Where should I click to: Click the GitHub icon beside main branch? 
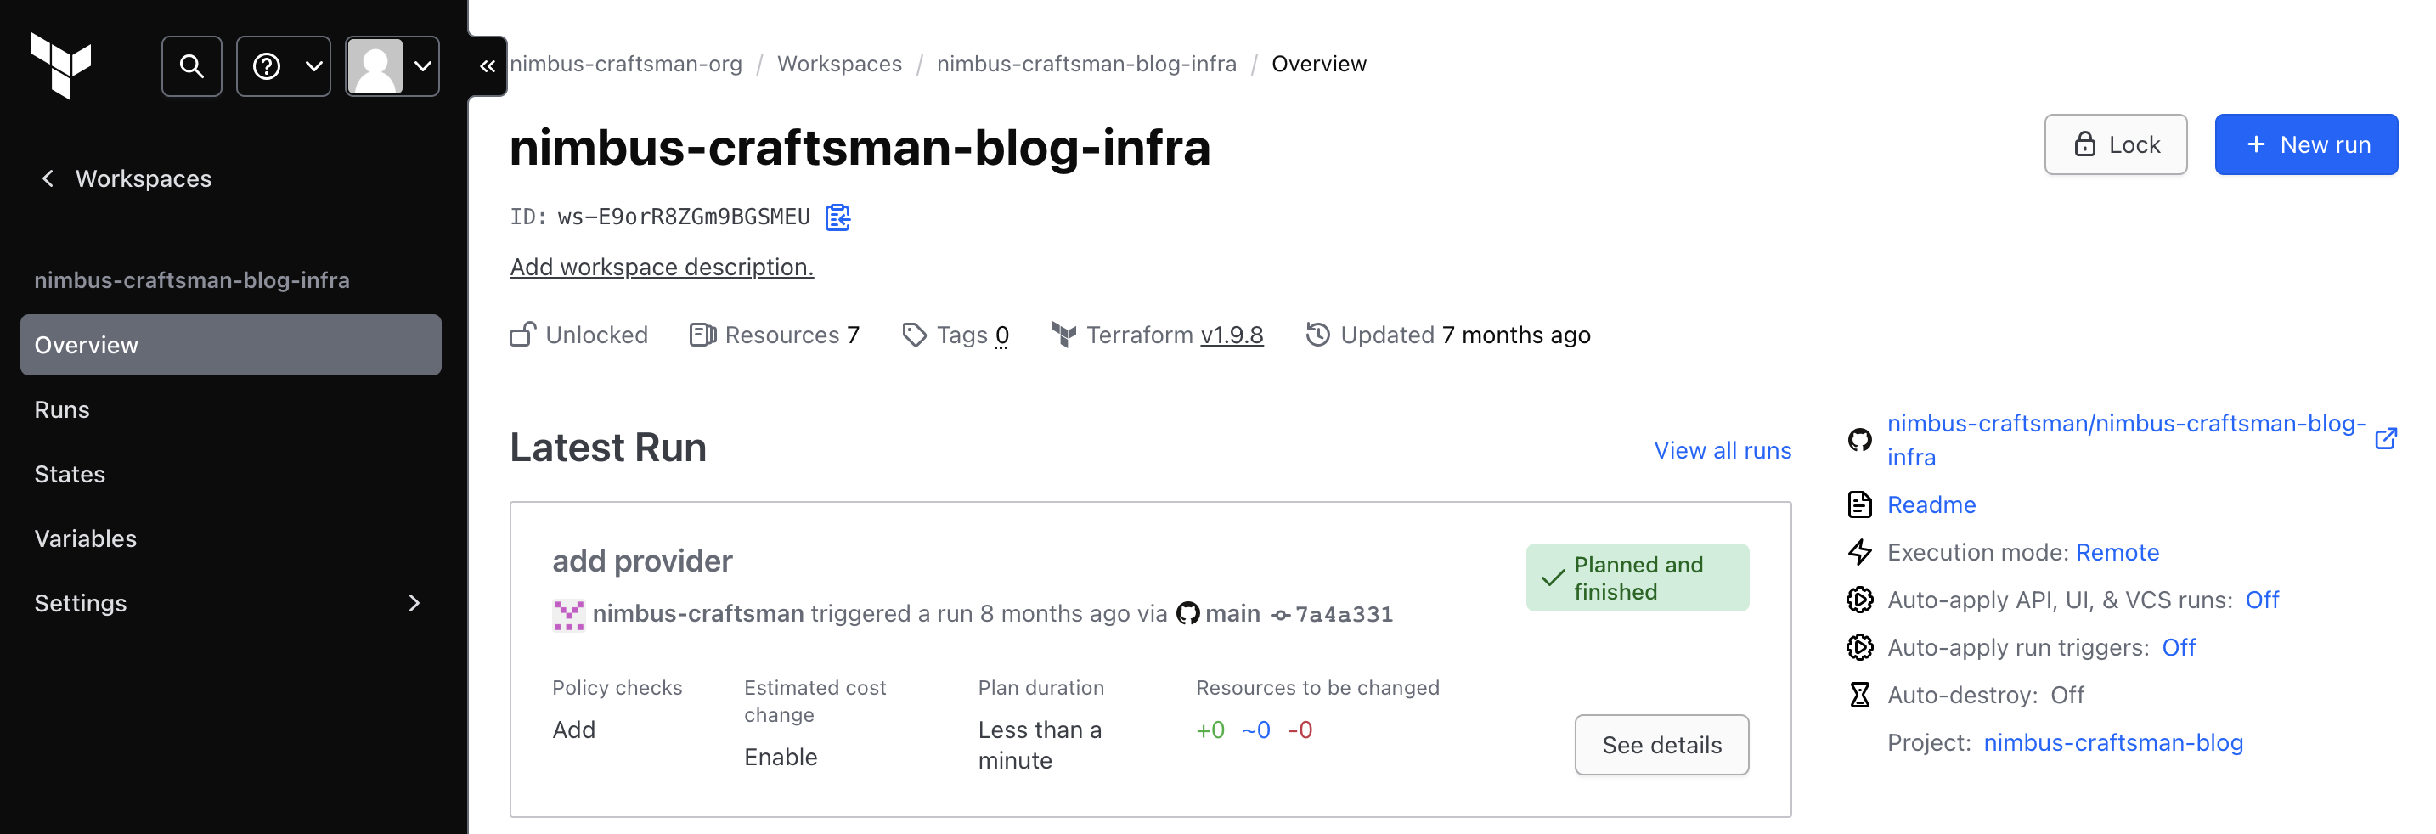(1187, 615)
